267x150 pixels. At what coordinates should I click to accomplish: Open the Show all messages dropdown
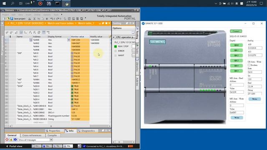pyautogui.click(x=51, y=140)
